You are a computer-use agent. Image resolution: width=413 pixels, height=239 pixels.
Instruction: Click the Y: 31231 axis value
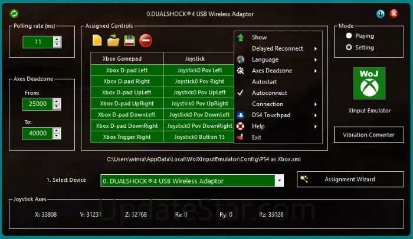coord(91,214)
